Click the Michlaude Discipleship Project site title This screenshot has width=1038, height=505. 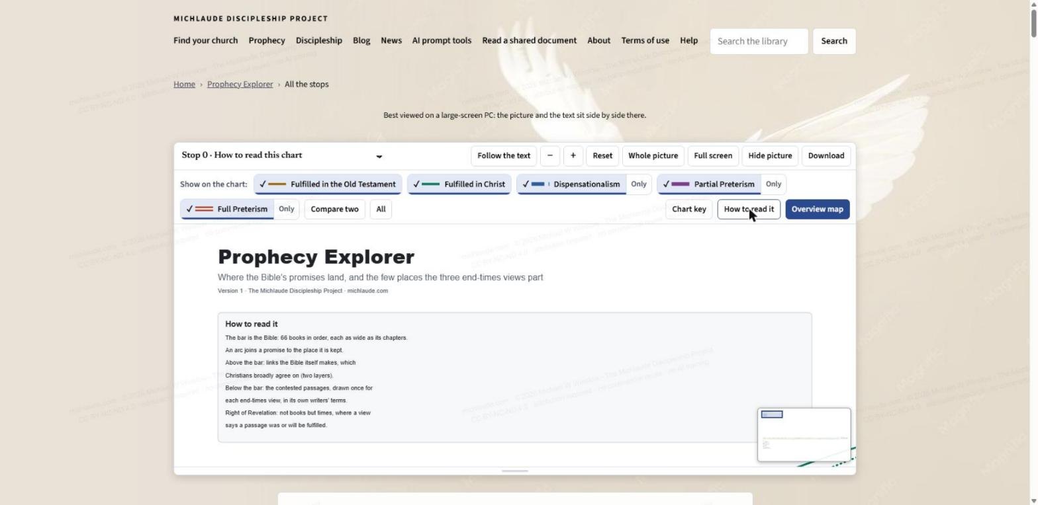[250, 19]
